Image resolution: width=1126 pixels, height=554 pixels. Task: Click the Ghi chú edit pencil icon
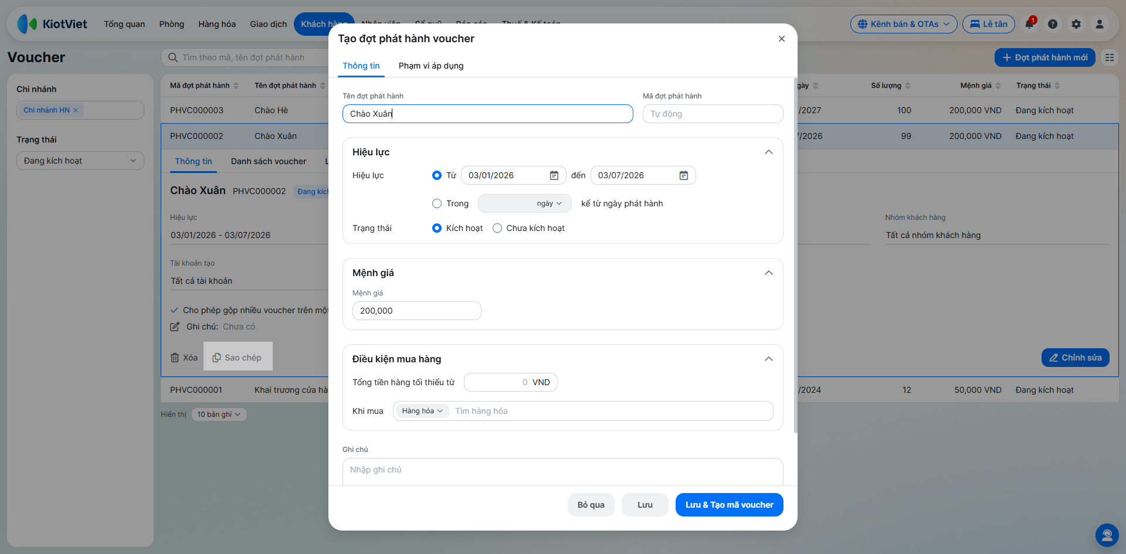[x=175, y=327]
